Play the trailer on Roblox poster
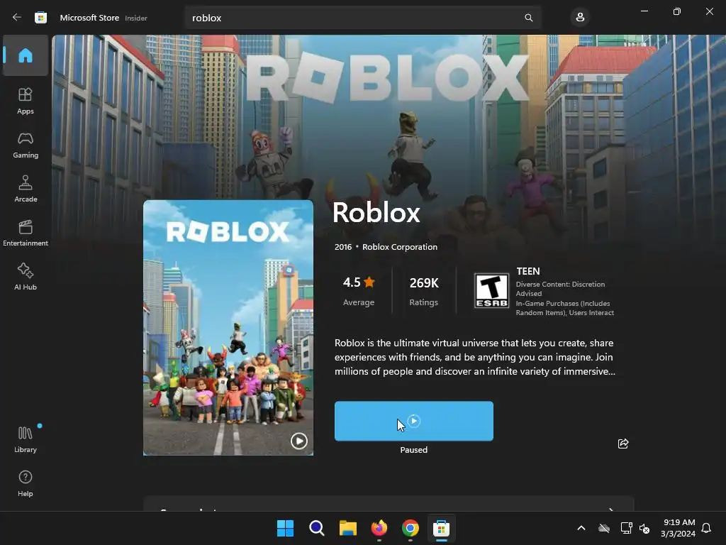 coord(298,441)
